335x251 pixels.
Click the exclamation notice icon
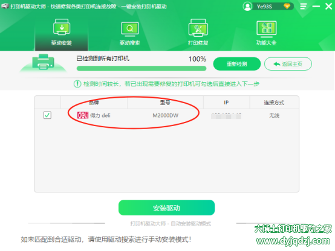(77, 84)
